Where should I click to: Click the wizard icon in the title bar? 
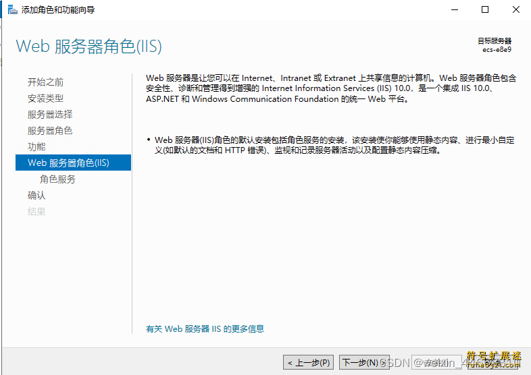[12, 9]
